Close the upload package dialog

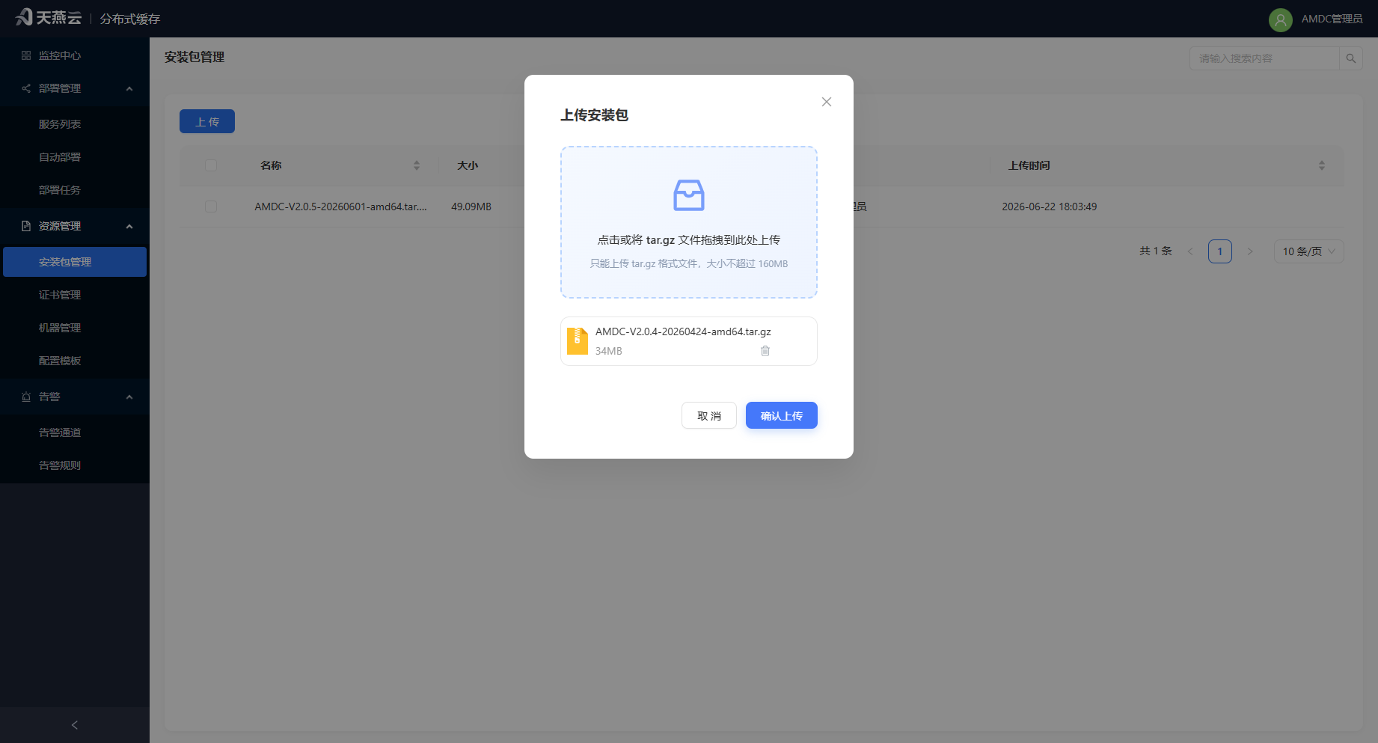827,102
